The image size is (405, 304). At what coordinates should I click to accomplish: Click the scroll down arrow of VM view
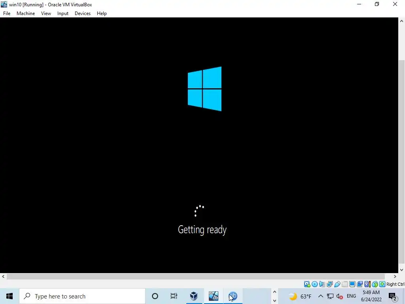point(401,270)
